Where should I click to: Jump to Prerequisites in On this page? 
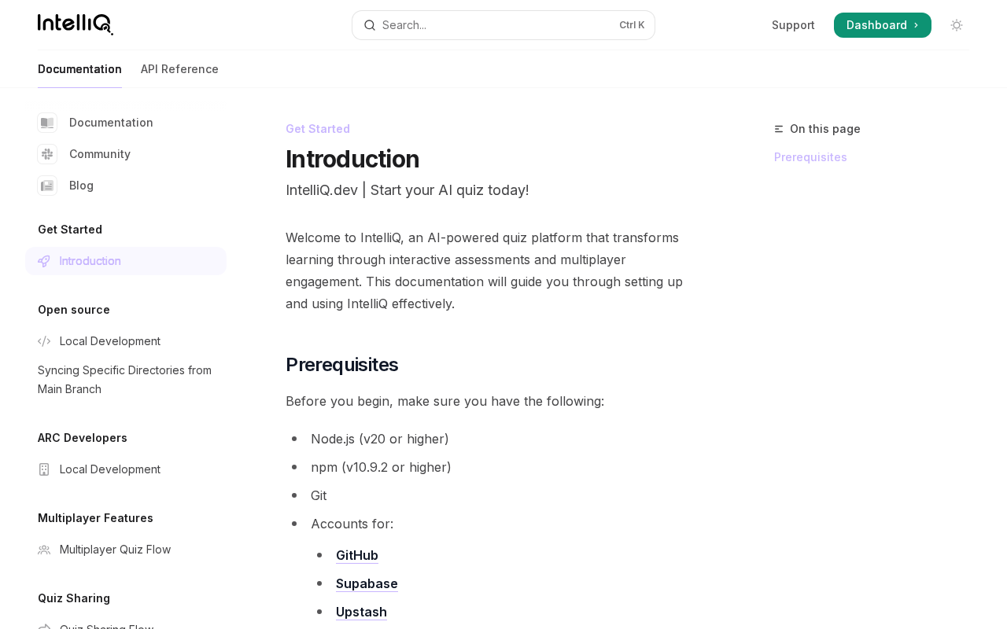pos(810,157)
